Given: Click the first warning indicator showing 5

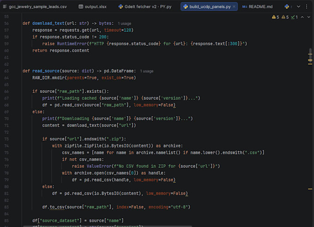Looking at the screenshot, I should point(275,17).
